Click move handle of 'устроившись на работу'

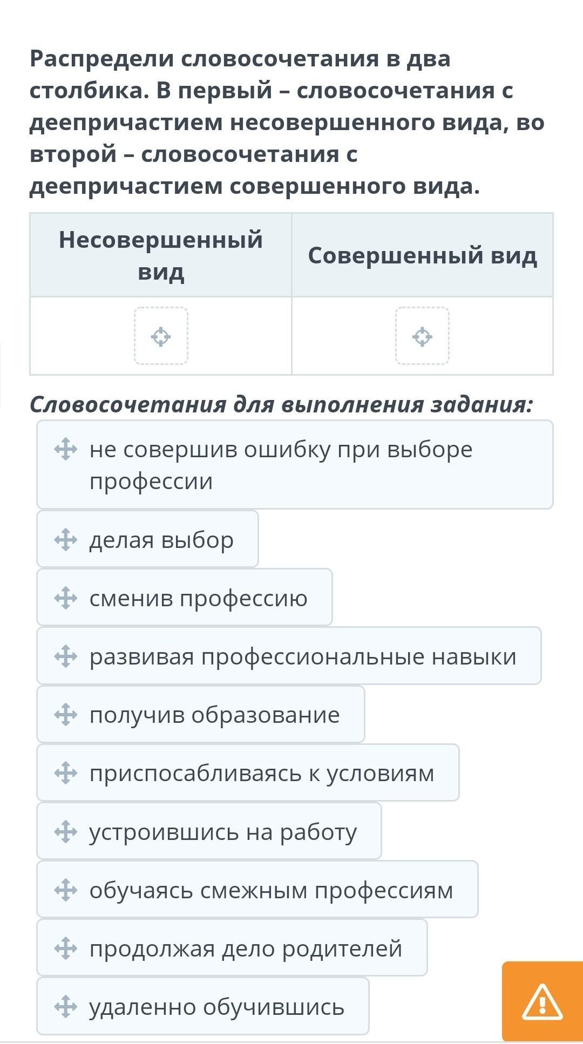click(x=65, y=831)
